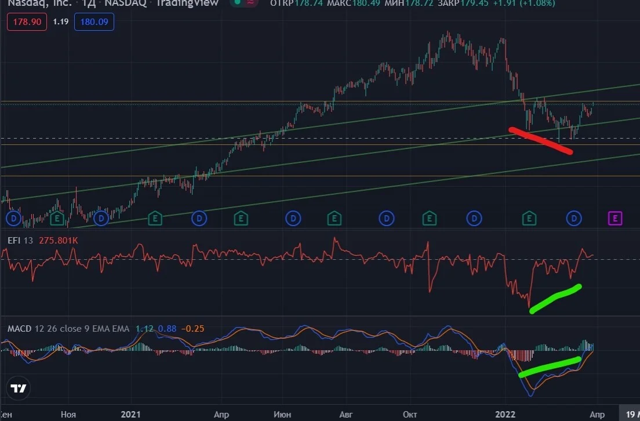640x421 pixels.
Task: Click the dividend D marker below March 2022 candles
Action: [x=574, y=219]
